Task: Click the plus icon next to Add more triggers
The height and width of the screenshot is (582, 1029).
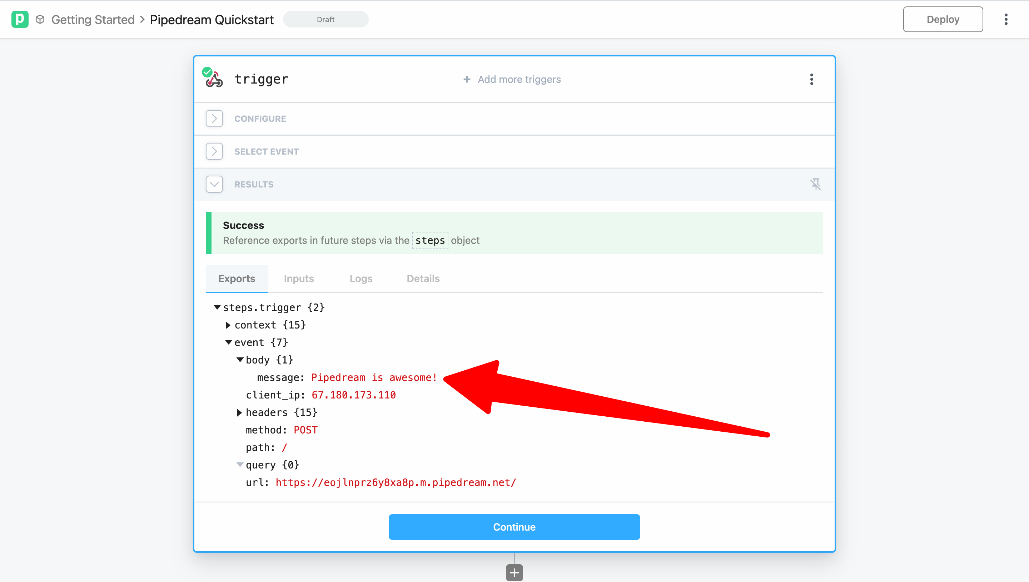Action: (467, 79)
